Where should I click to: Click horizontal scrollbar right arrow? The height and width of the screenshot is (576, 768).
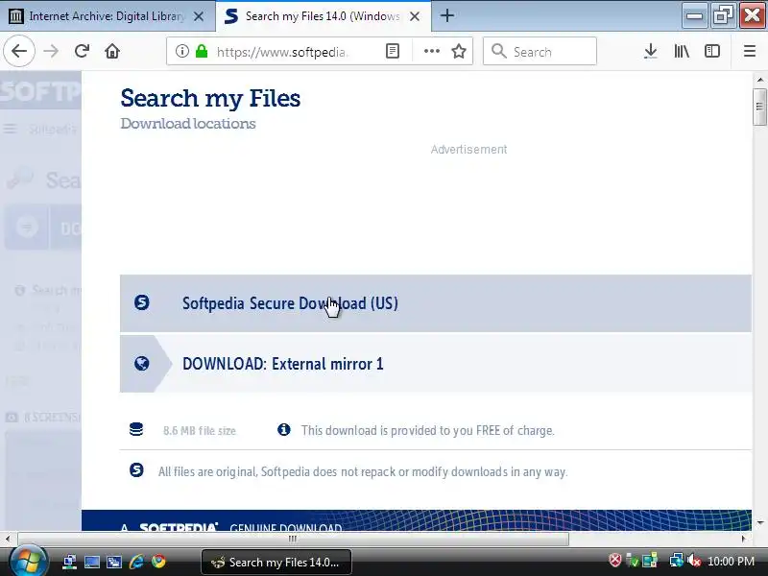tap(744, 539)
